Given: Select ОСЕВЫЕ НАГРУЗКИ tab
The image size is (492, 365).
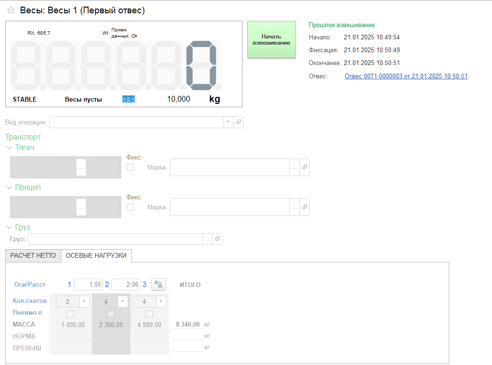Looking at the screenshot, I should point(96,255).
